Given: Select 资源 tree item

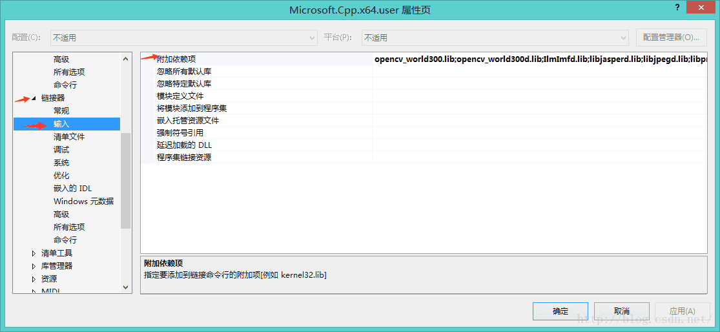Looking at the screenshot, I should click(48, 279).
